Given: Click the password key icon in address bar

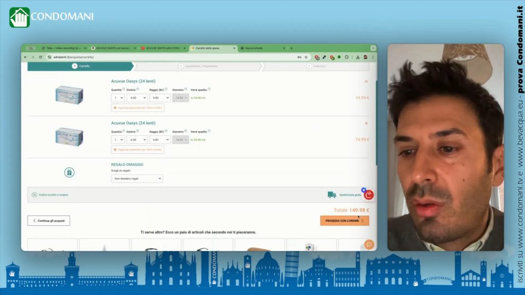Looking at the screenshot, I should tap(299, 57).
